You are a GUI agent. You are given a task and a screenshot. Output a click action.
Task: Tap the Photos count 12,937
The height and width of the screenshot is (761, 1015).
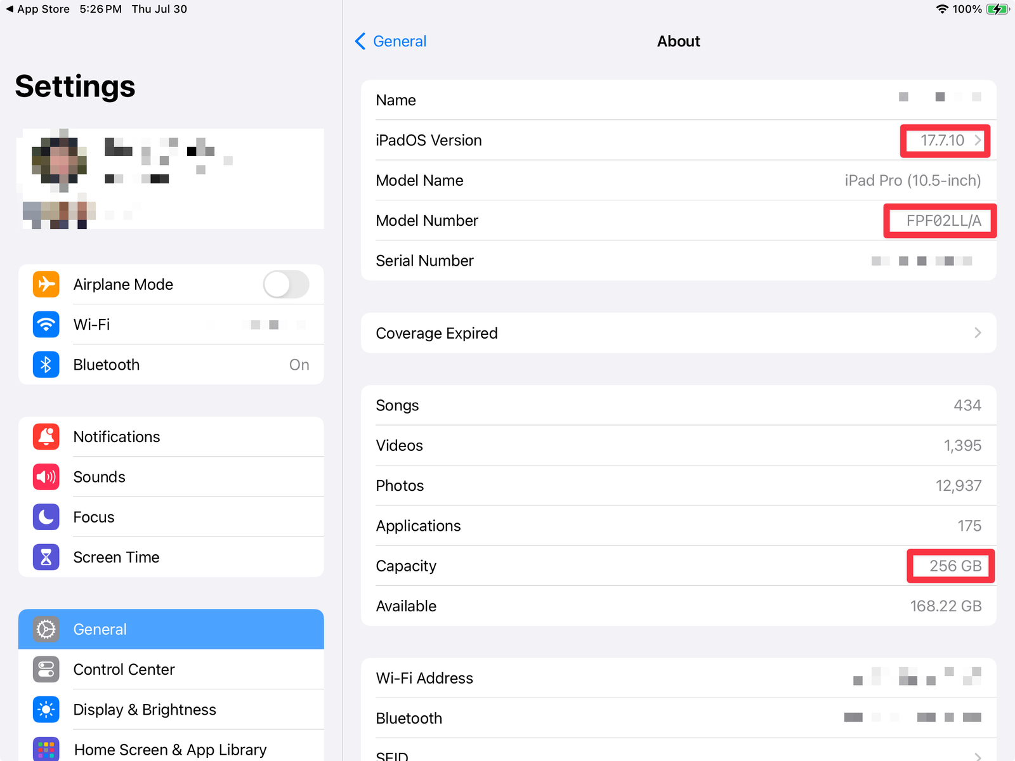pyautogui.click(x=959, y=486)
